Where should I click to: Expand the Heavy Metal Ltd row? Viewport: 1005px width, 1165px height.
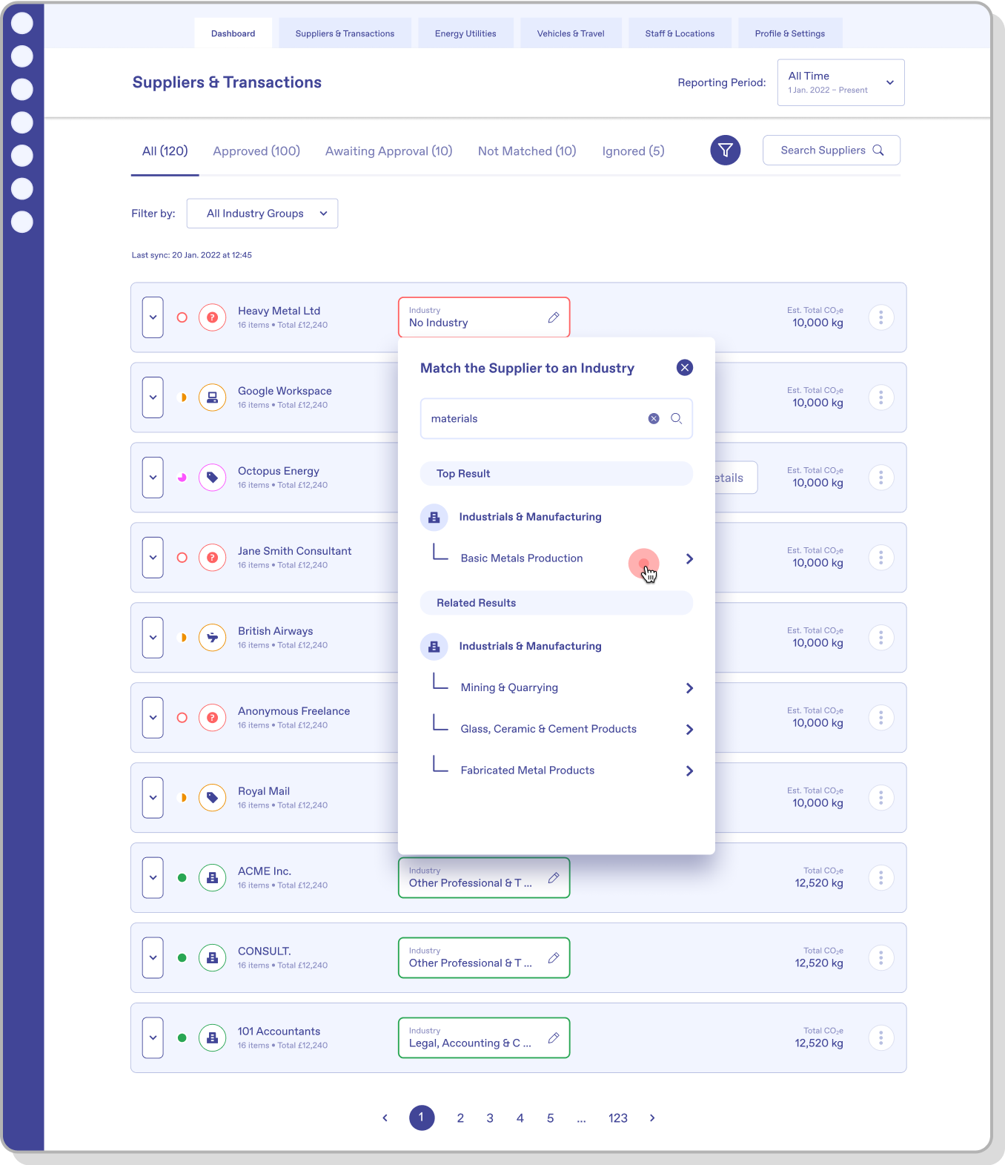pos(153,317)
